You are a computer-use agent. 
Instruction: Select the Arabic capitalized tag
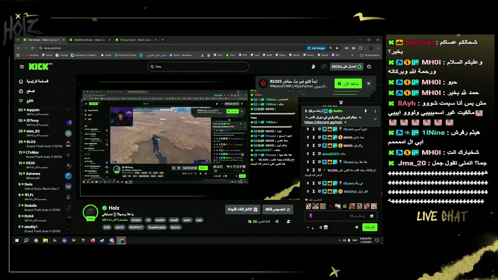[136, 220]
